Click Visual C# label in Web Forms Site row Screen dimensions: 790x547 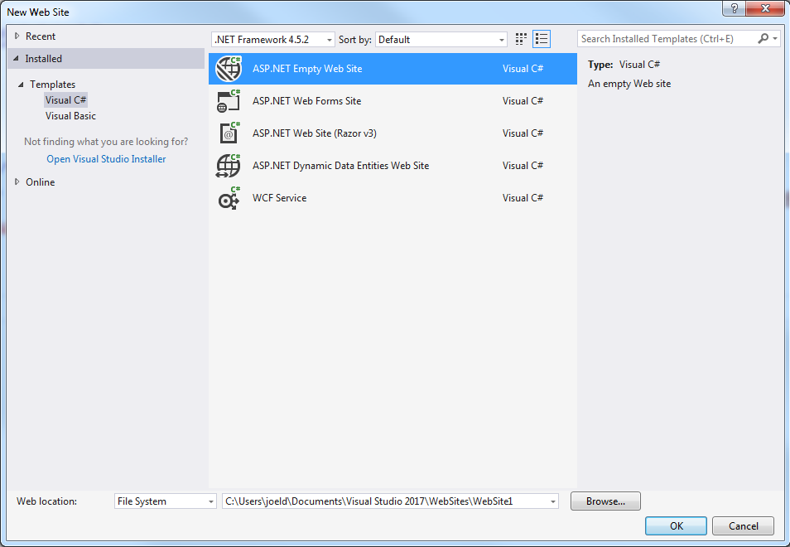pos(523,101)
